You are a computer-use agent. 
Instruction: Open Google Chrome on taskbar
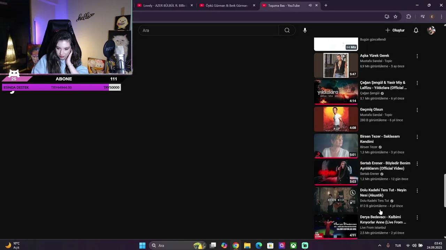click(236, 245)
